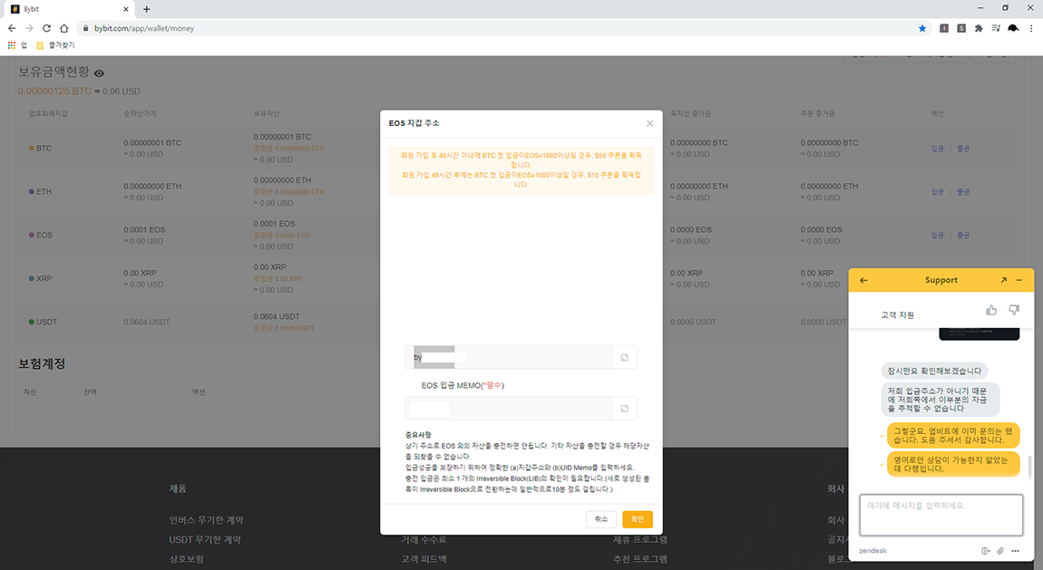
Task: Click the end chat icon
Action: 985,551
